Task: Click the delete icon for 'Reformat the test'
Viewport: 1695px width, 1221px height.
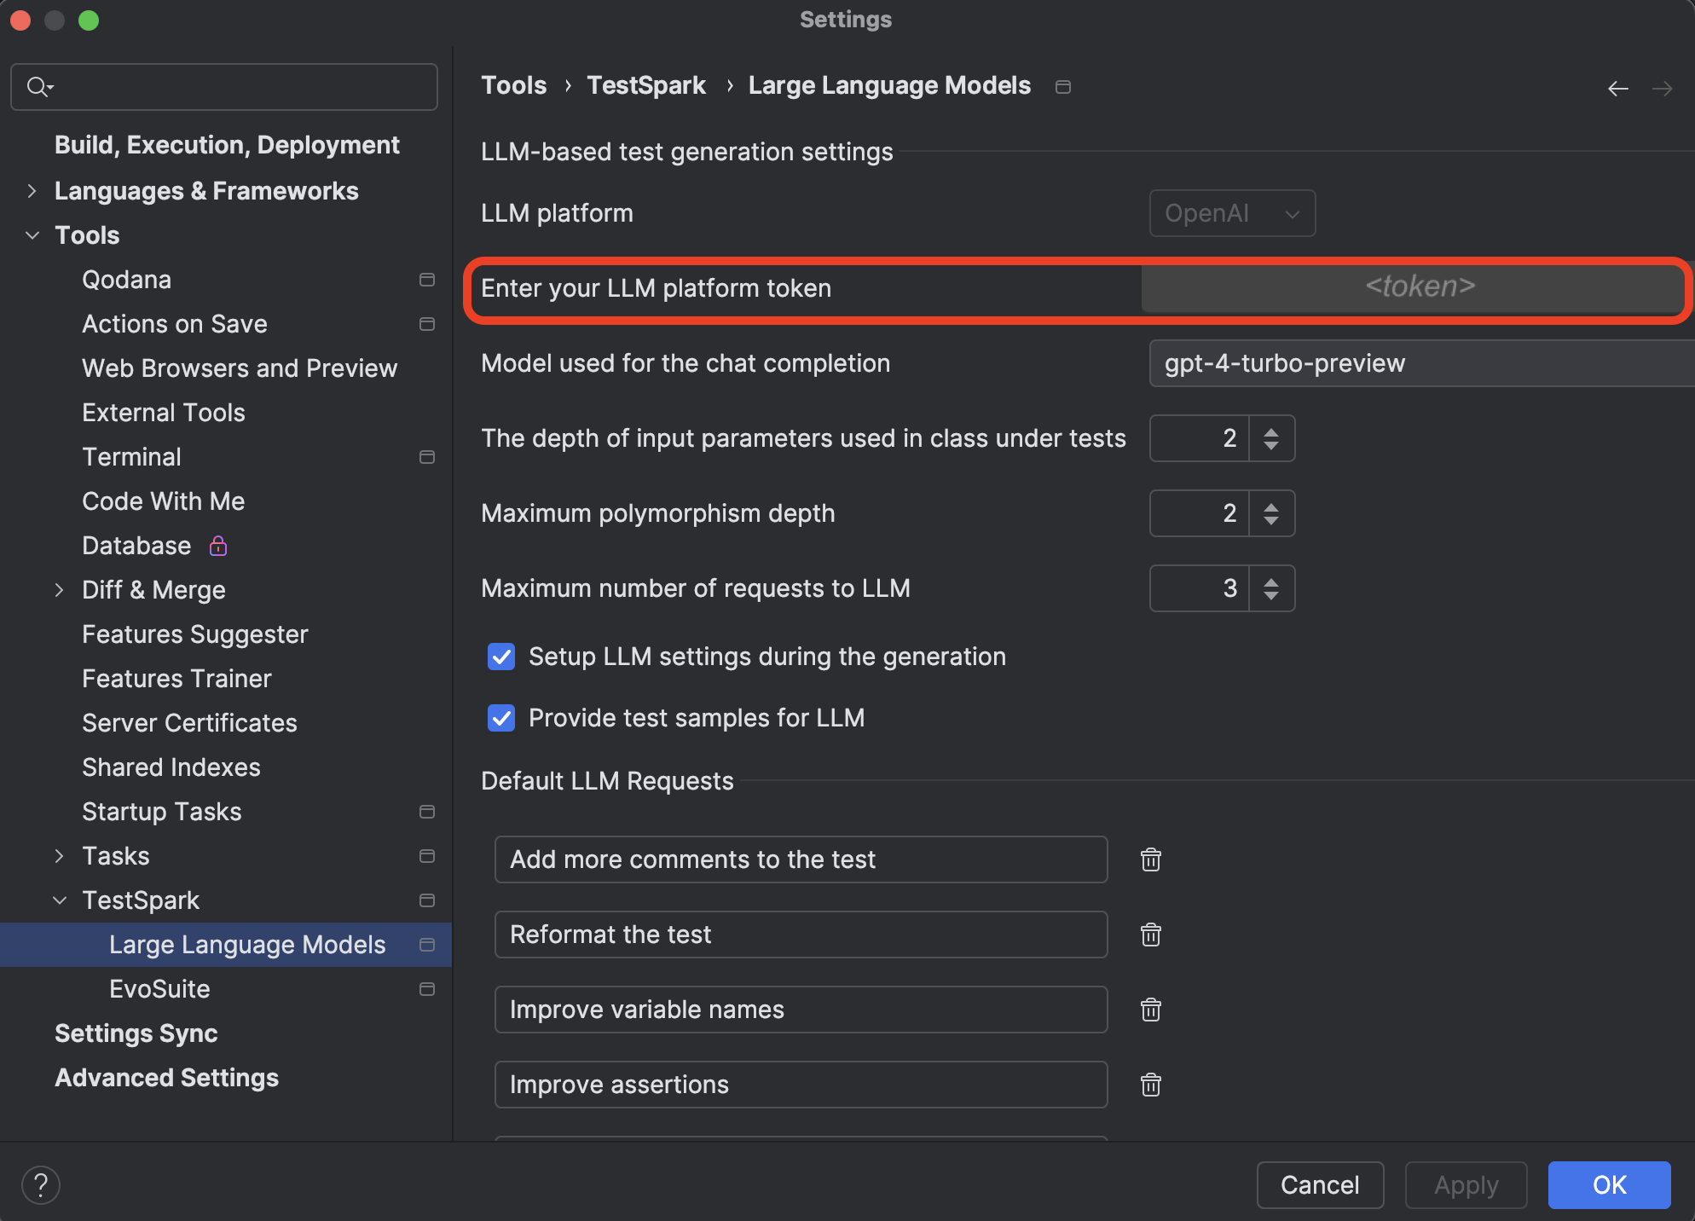Action: (1152, 935)
